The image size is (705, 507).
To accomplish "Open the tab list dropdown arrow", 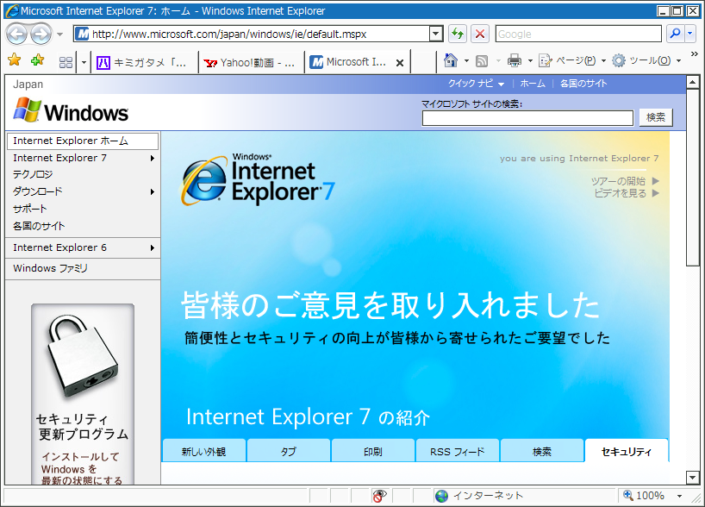I will click(84, 62).
